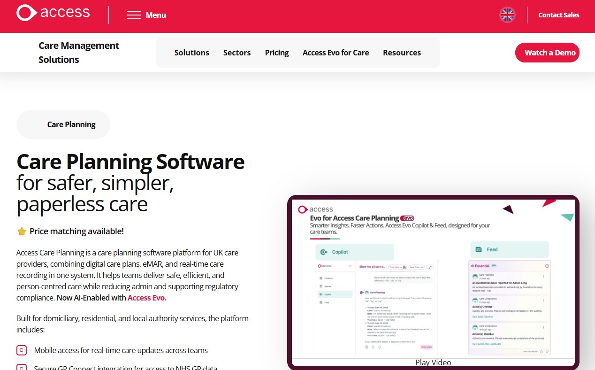Screen dimensions: 595x370
Task: Expand the Sectors navigation dropdown
Action: (237, 53)
